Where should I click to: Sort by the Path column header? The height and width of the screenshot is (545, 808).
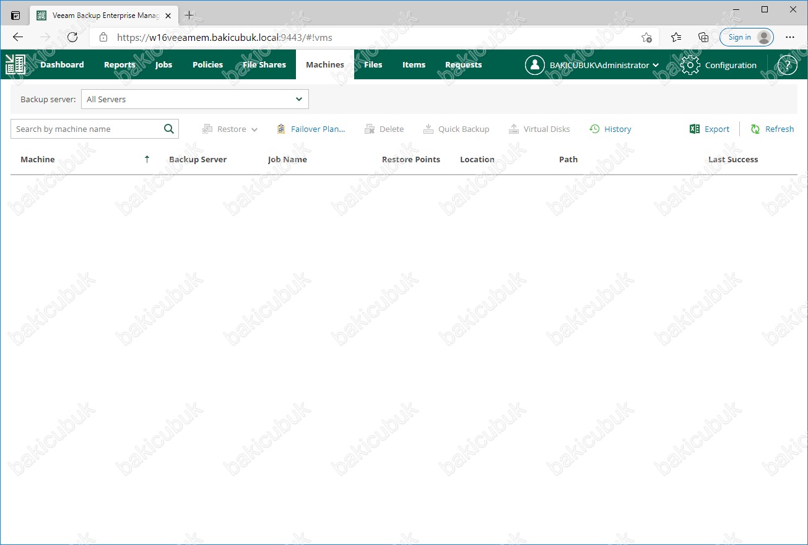coord(568,159)
